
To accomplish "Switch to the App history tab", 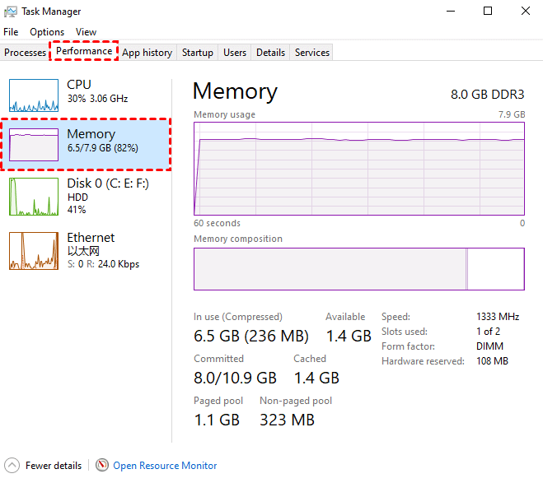I will point(147,53).
